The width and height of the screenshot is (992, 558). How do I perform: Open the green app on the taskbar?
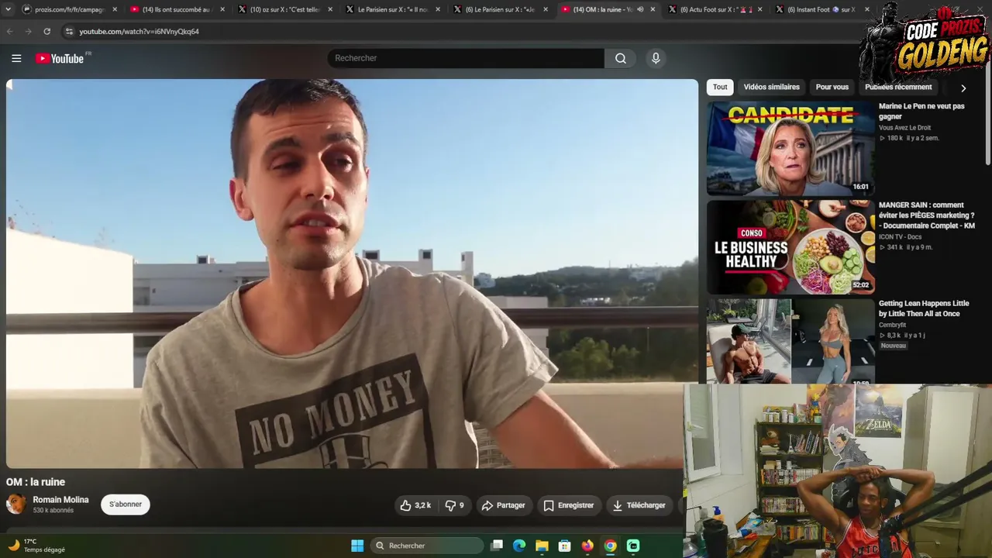(x=633, y=546)
